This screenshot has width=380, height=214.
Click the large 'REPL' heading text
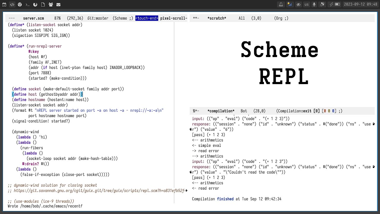284,76
